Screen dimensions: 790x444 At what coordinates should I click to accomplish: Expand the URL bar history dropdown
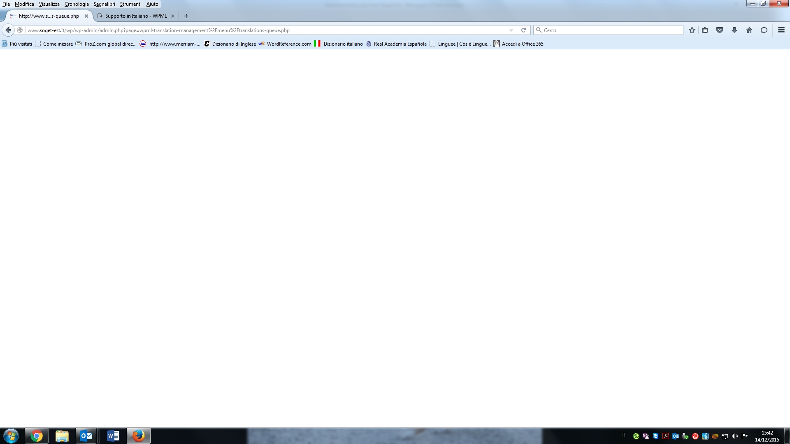(511, 30)
